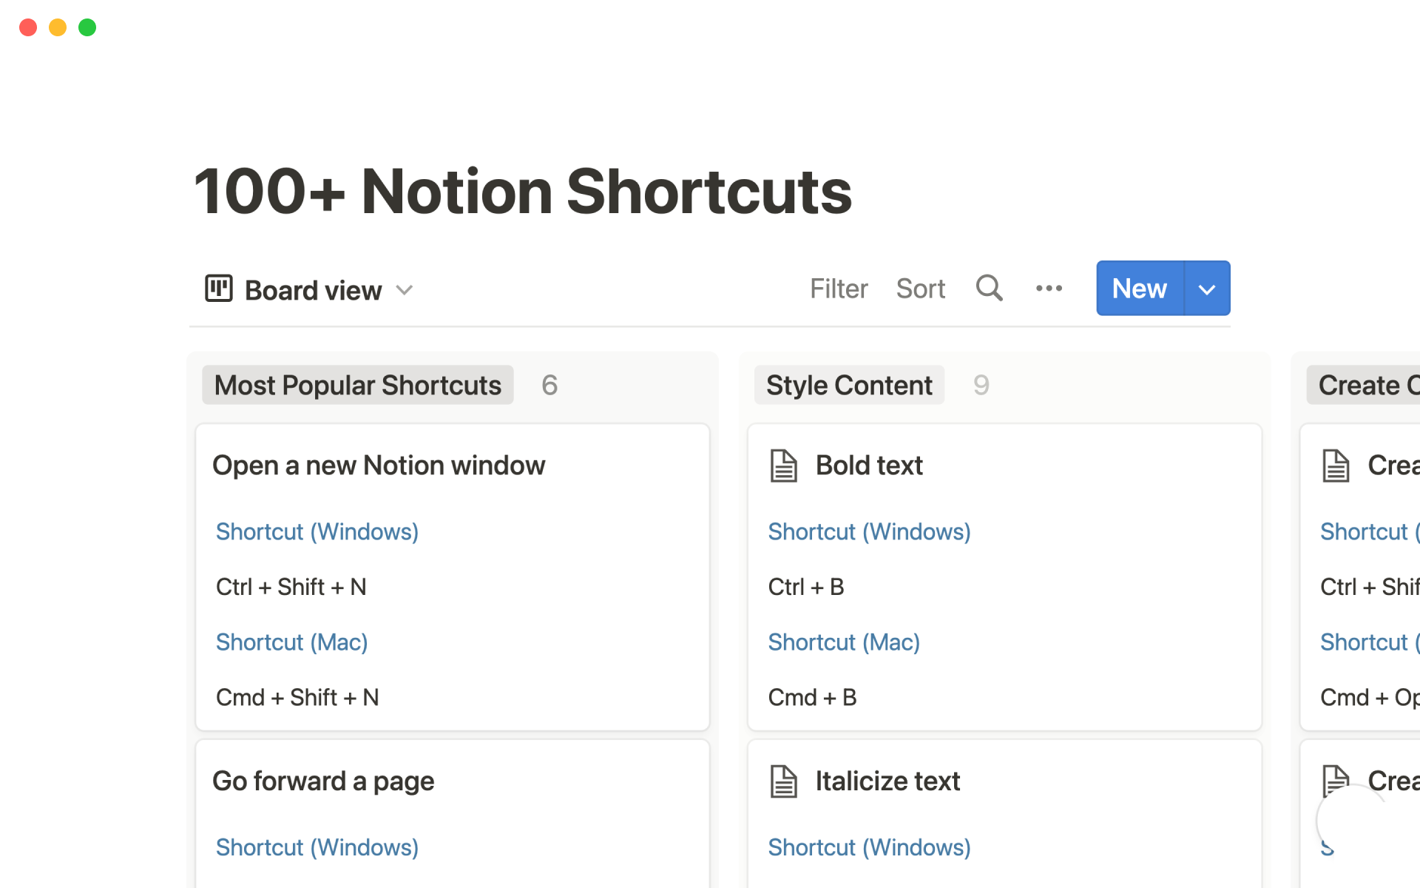
Task: Open the 'Open a new Notion window' card
Action: click(x=379, y=465)
